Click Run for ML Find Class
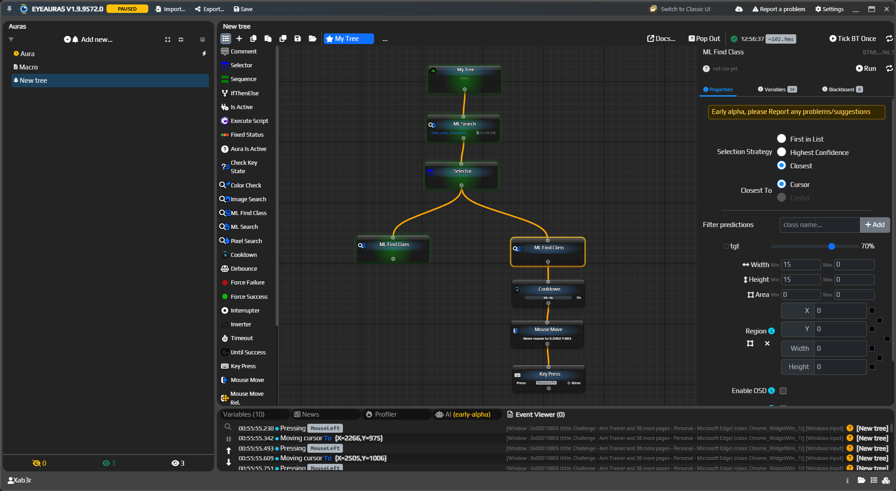The height and width of the screenshot is (491, 896). click(x=866, y=69)
